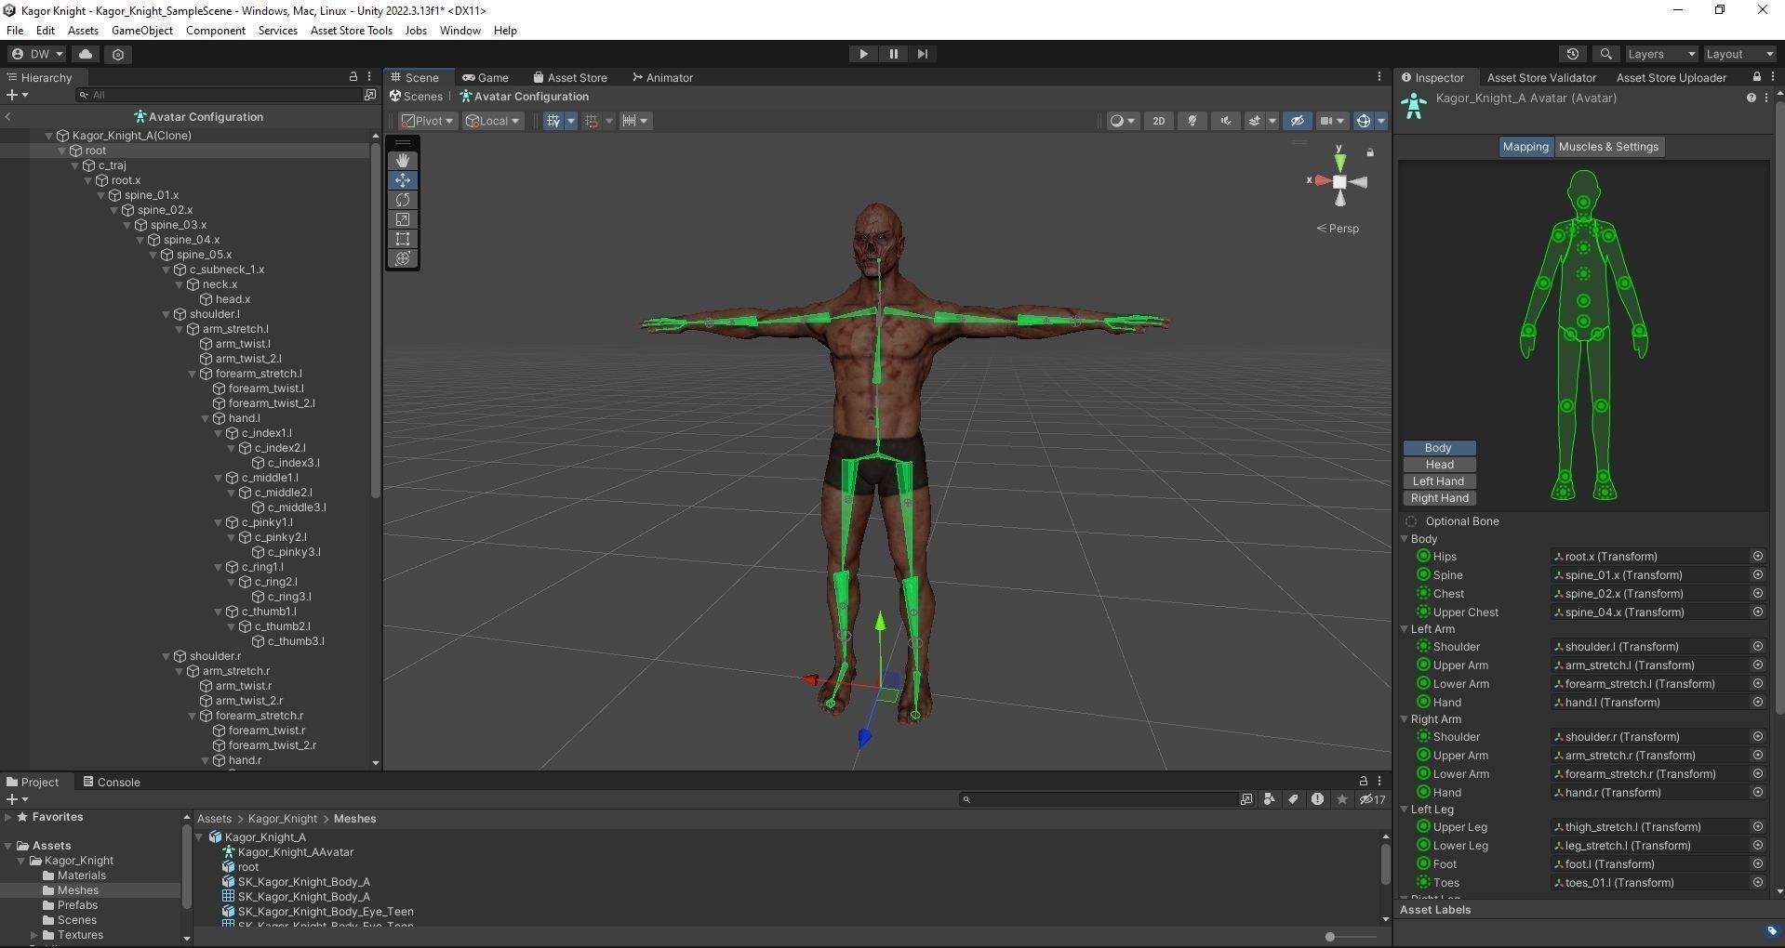Toggle hidden objects visibility in Scene toolbar
1785x948 pixels.
point(1297,121)
